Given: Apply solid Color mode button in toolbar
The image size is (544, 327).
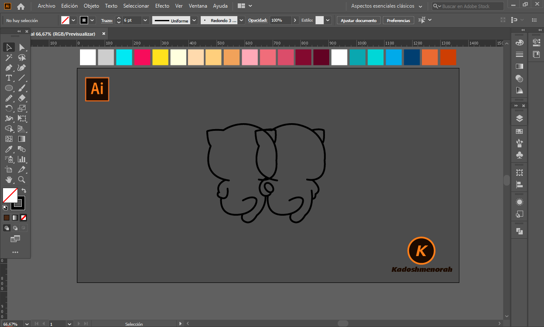Looking at the screenshot, I should (x=6, y=217).
